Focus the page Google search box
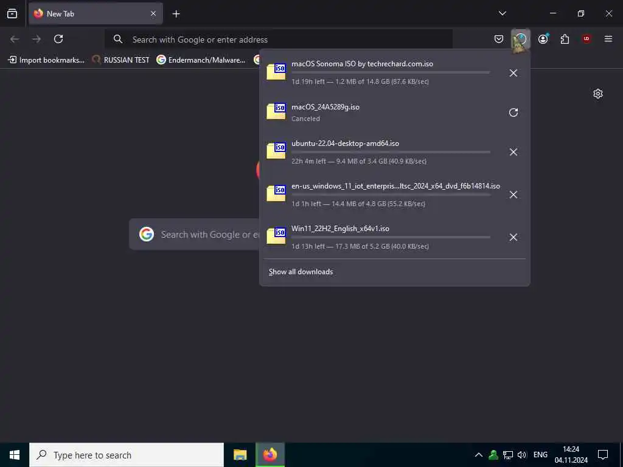The image size is (623, 467). click(x=195, y=234)
